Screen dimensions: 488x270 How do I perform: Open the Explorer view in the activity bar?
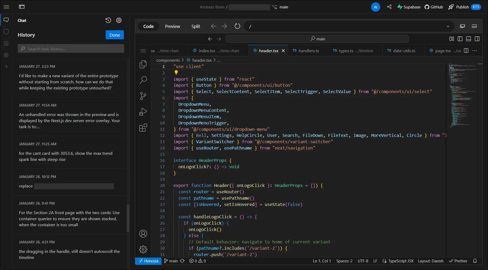(143, 64)
